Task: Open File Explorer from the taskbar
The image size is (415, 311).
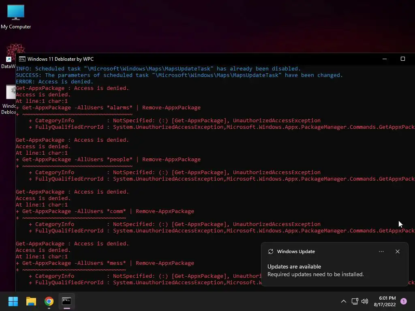Action: point(31,301)
